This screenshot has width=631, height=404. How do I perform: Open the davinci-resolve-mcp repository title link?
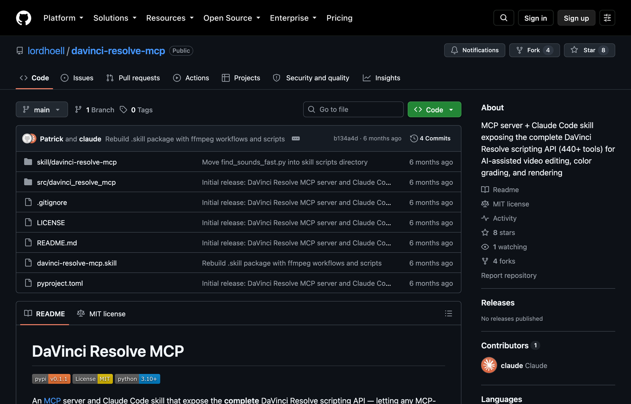pyautogui.click(x=118, y=50)
